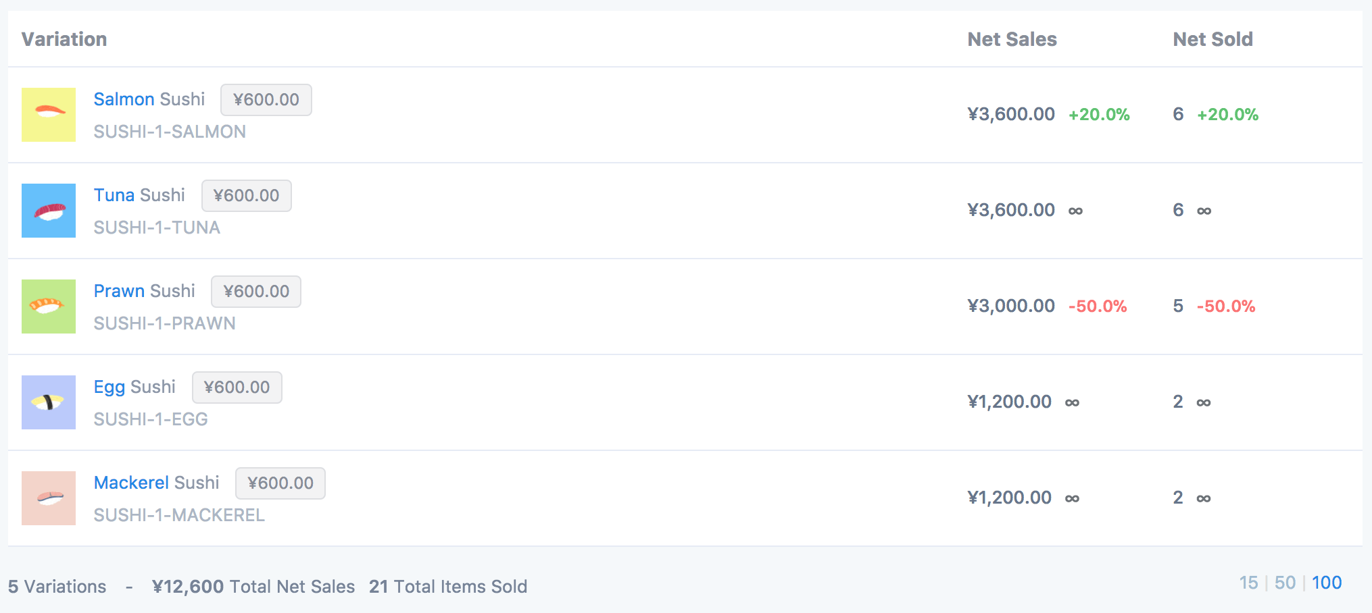The width and height of the screenshot is (1372, 613).
Task: Show 100 rows per page
Action: tap(1326, 583)
